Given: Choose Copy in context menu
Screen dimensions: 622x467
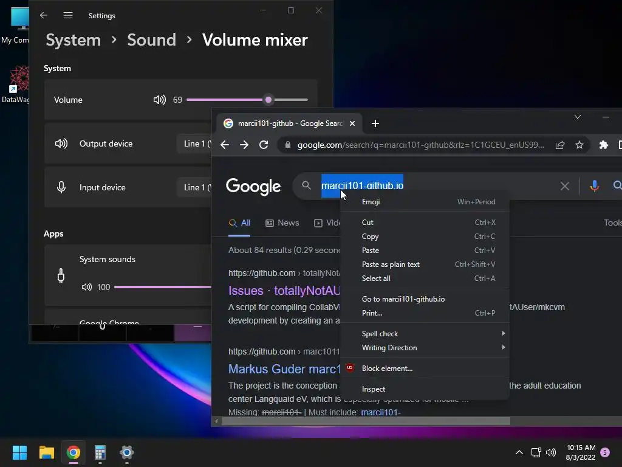Looking at the screenshot, I should pos(425,237).
